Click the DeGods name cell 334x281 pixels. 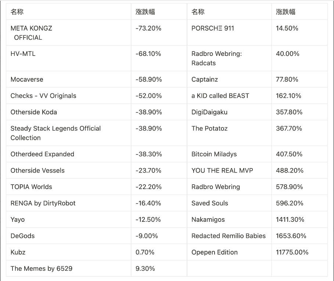pos(22,236)
